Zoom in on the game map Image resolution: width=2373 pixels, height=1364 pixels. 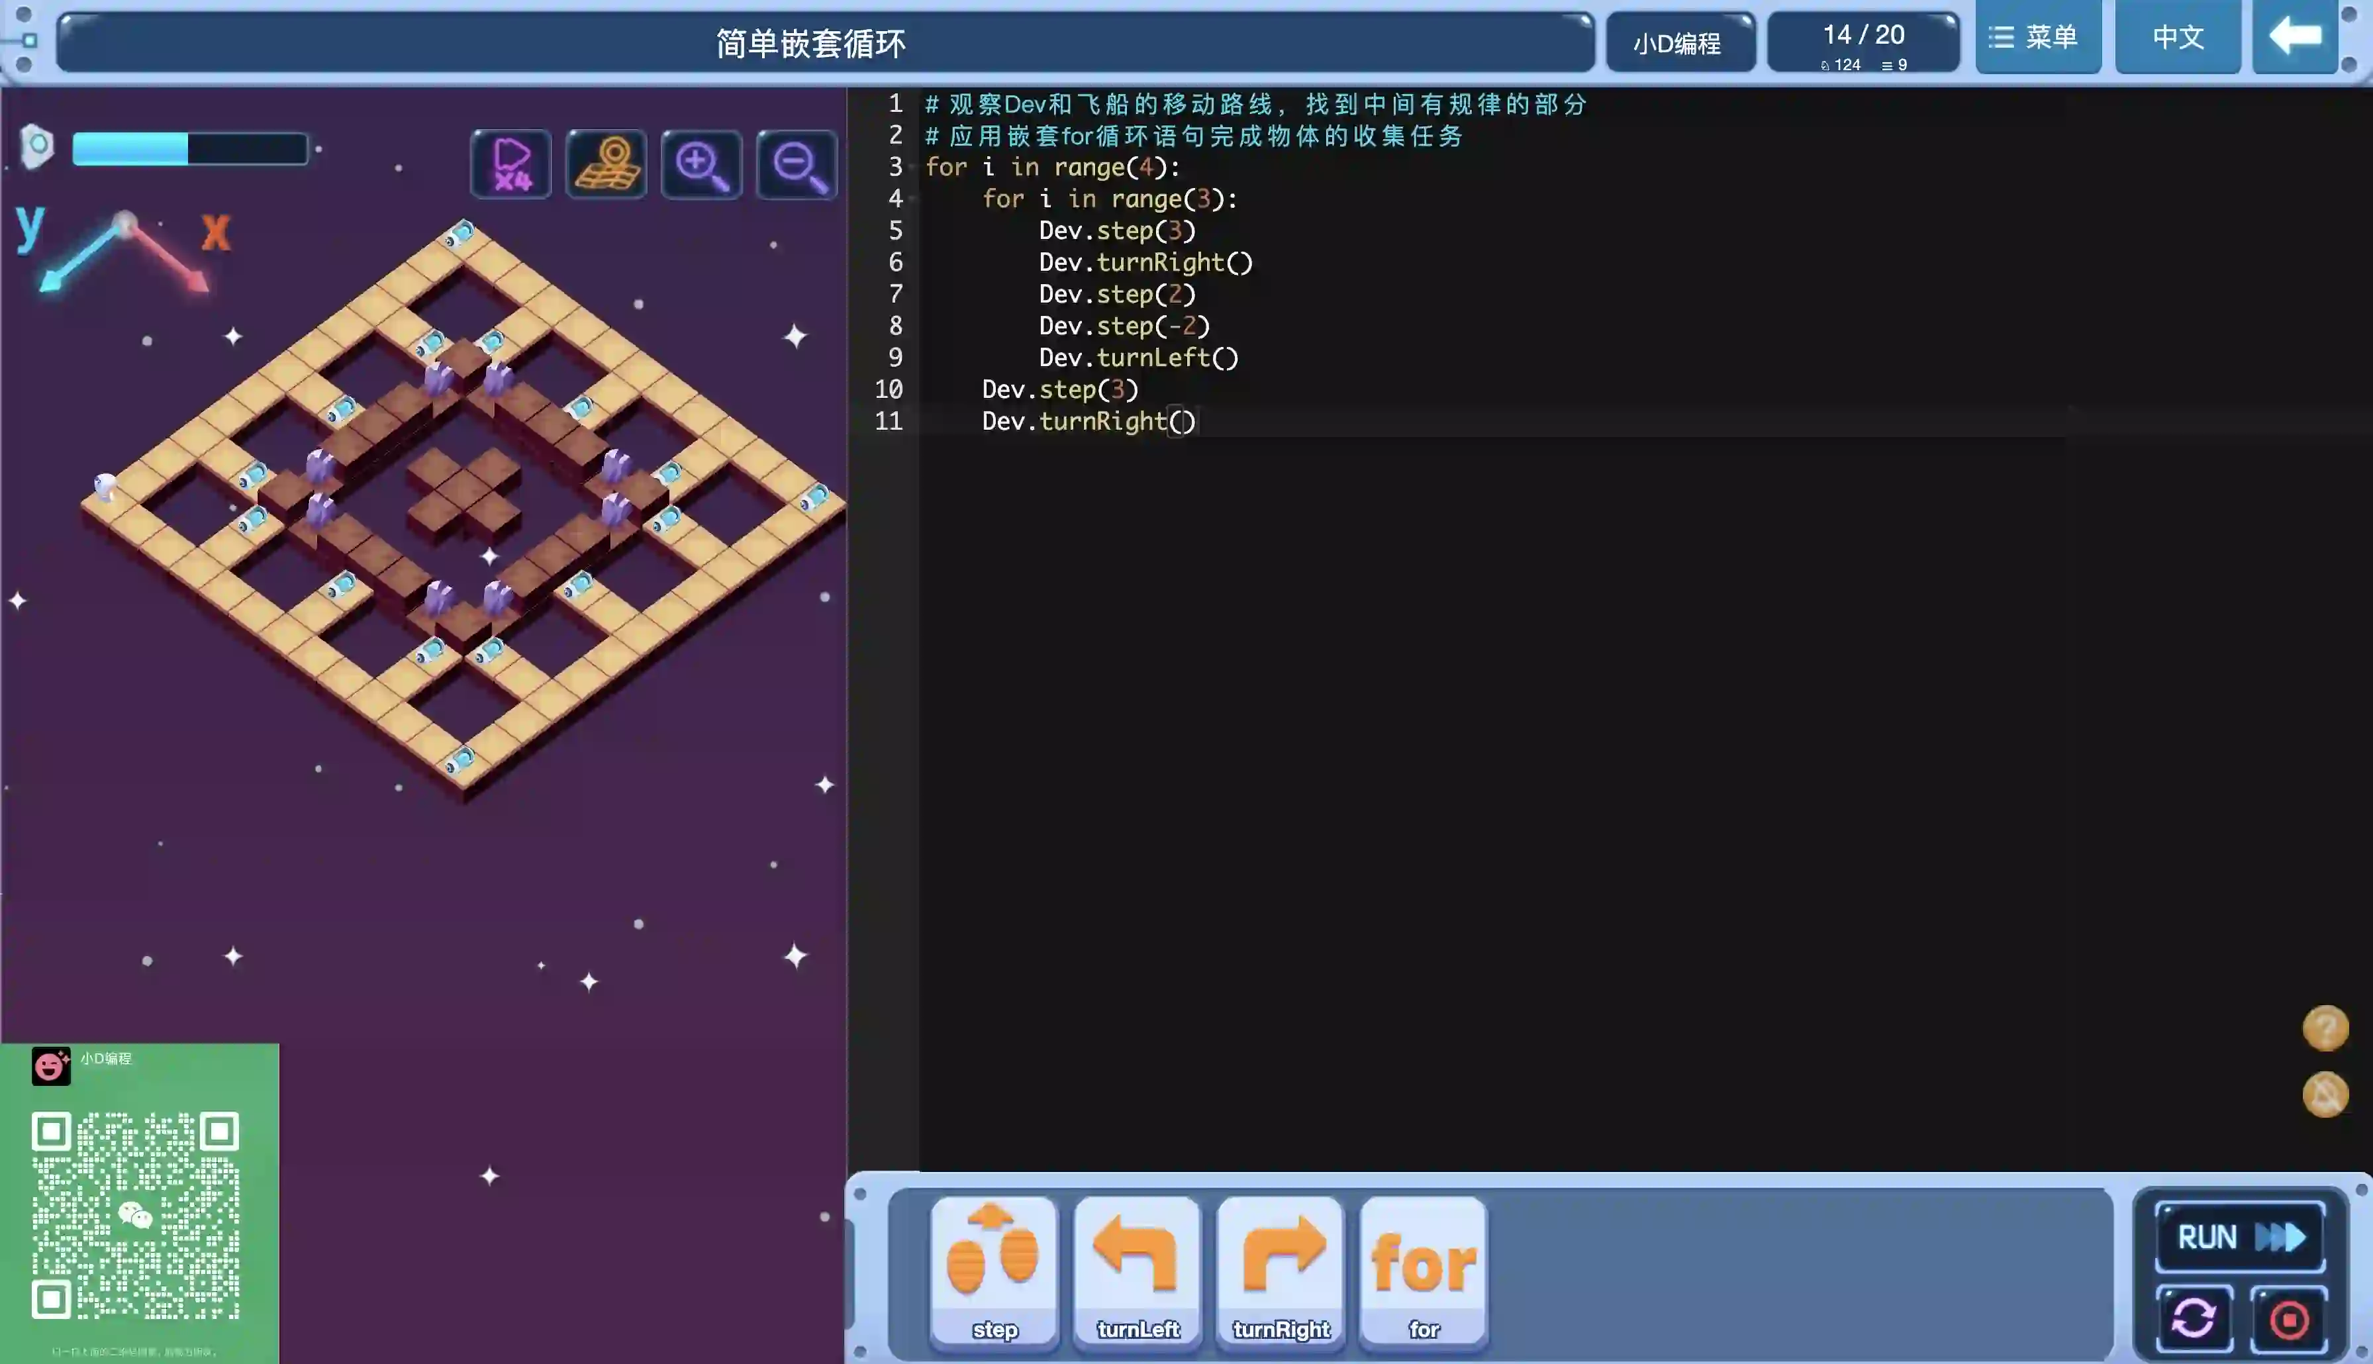[701, 164]
